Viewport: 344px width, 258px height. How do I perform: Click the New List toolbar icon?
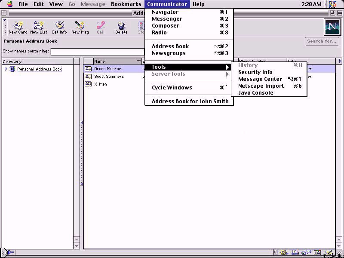39,27
